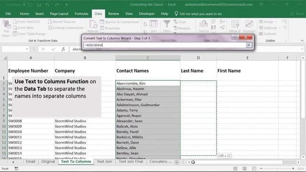Click From Table/Range option

click(x=29, y=34)
